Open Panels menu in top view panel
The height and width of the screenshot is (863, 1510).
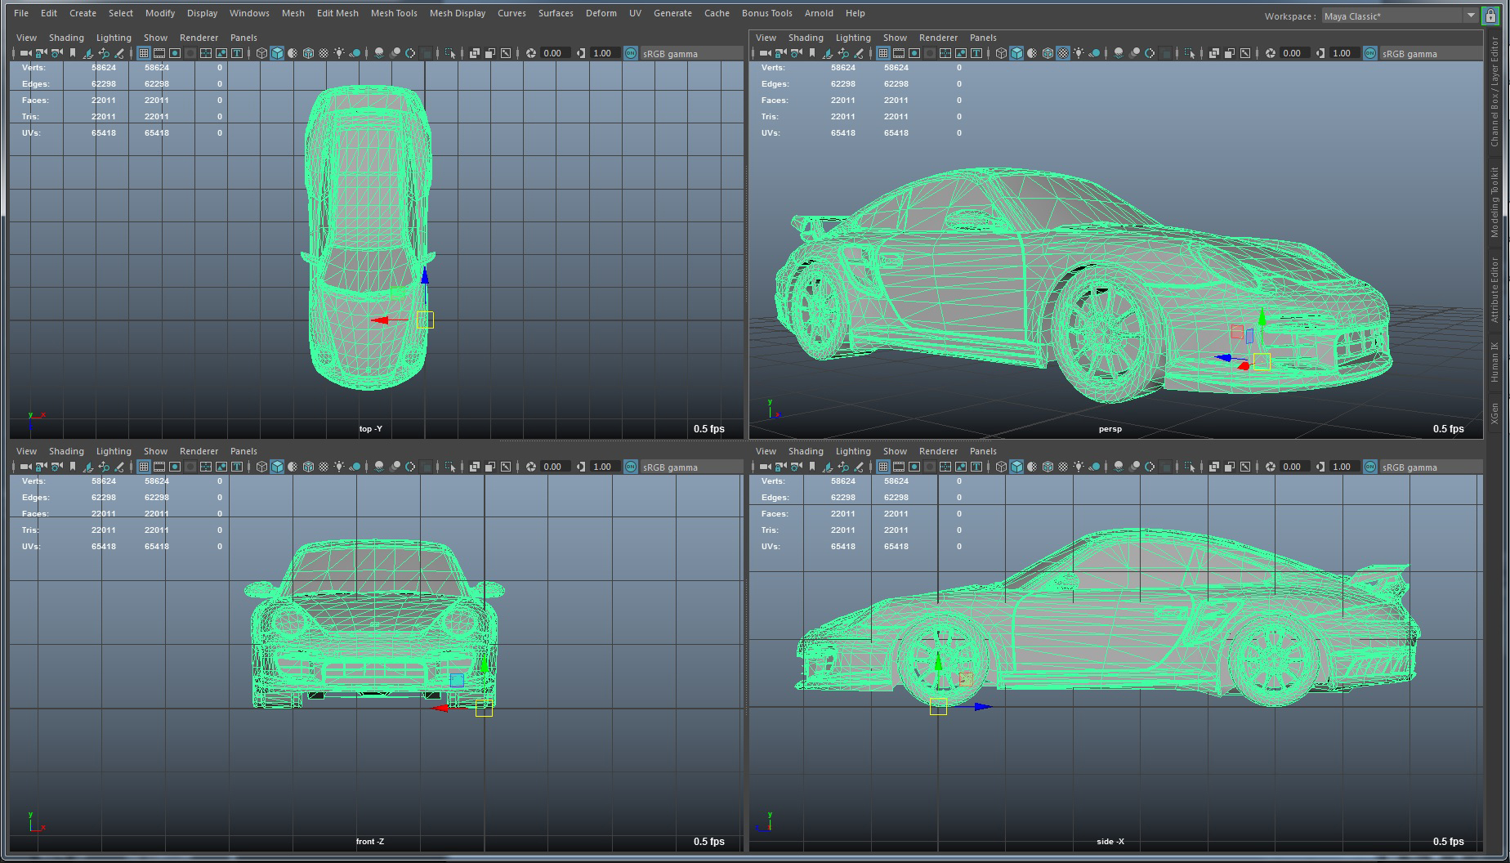click(x=243, y=38)
